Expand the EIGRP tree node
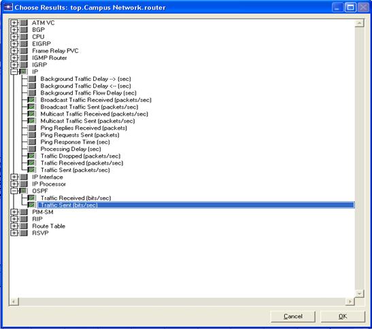Image resolution: width=372 pixels, height=329 pixels. [x=14, y=44]
